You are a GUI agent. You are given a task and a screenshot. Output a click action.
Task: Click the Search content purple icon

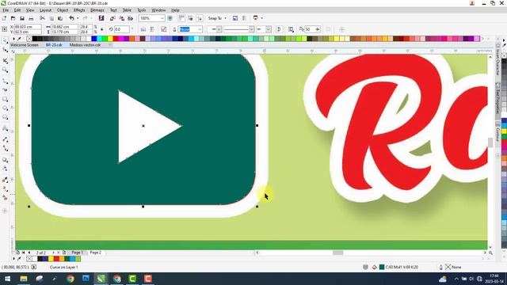click(101, 18)
